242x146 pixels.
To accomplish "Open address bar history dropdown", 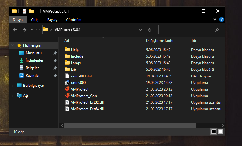I will [x=140, y=30].
